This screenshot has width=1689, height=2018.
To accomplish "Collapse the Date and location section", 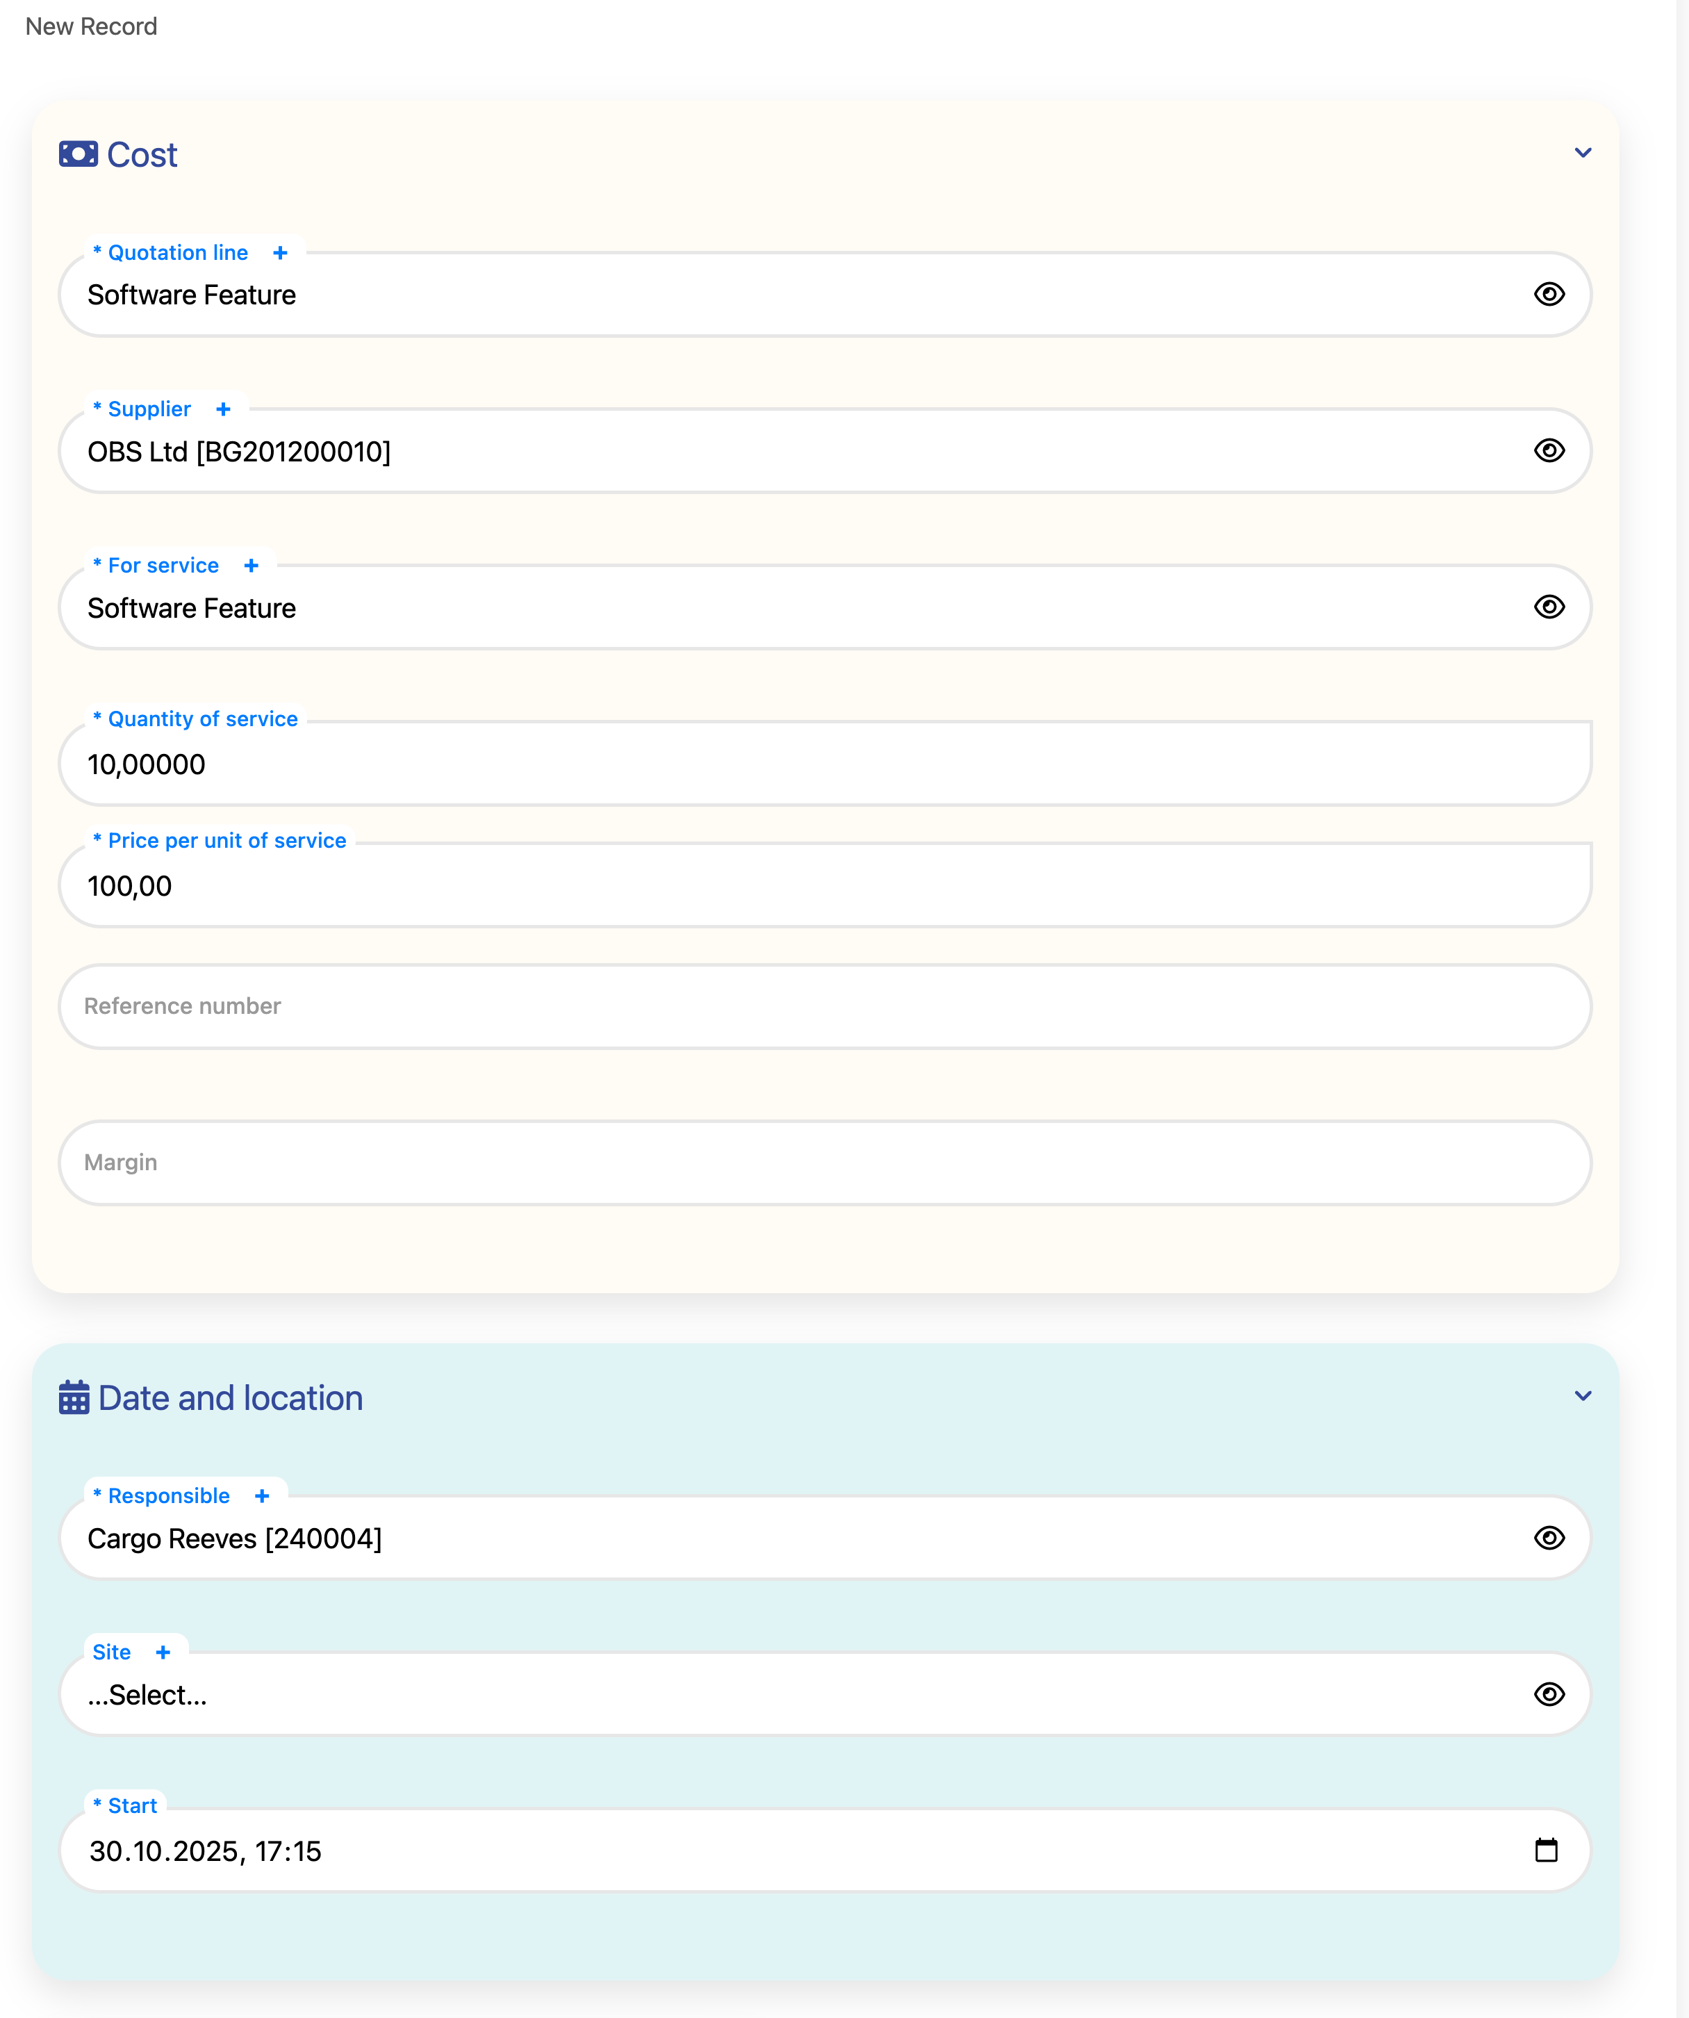I will 1583,1395.
